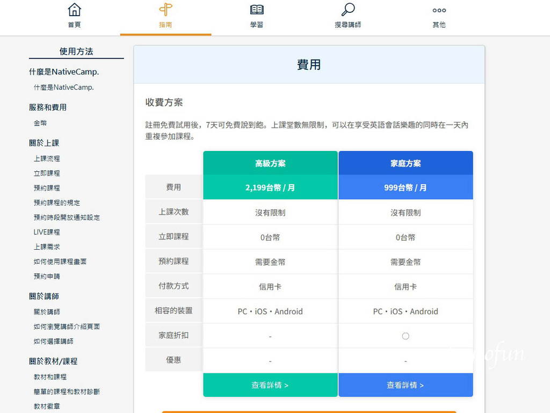Open the 金幣 sidebar link
Image resolution: width=550 pixels, height=413 pixels.
point(40,123)
